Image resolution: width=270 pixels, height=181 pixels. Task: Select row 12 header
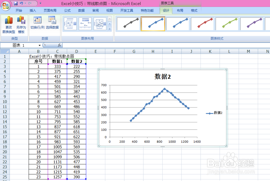click(x=5, y=112)
